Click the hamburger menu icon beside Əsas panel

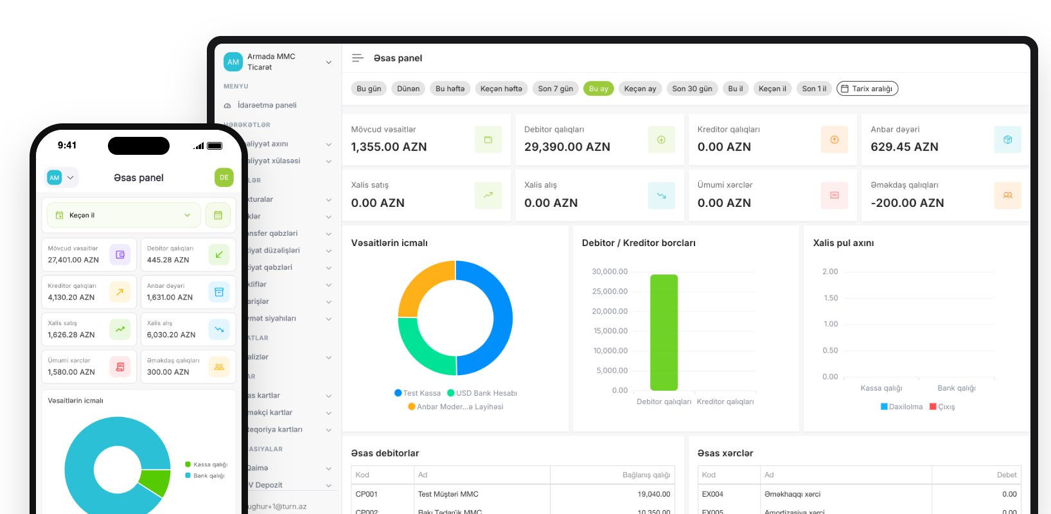coord(358,58)
